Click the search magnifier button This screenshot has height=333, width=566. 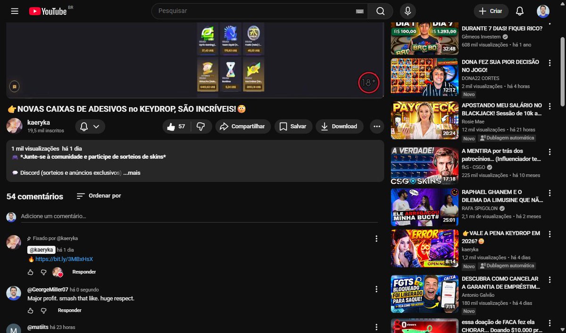point(380,11)
